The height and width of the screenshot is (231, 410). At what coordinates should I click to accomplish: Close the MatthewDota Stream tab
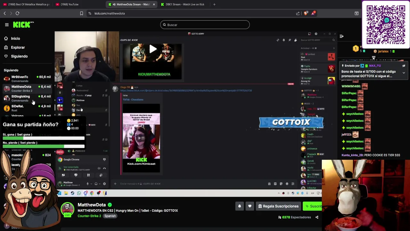point(154,4)
